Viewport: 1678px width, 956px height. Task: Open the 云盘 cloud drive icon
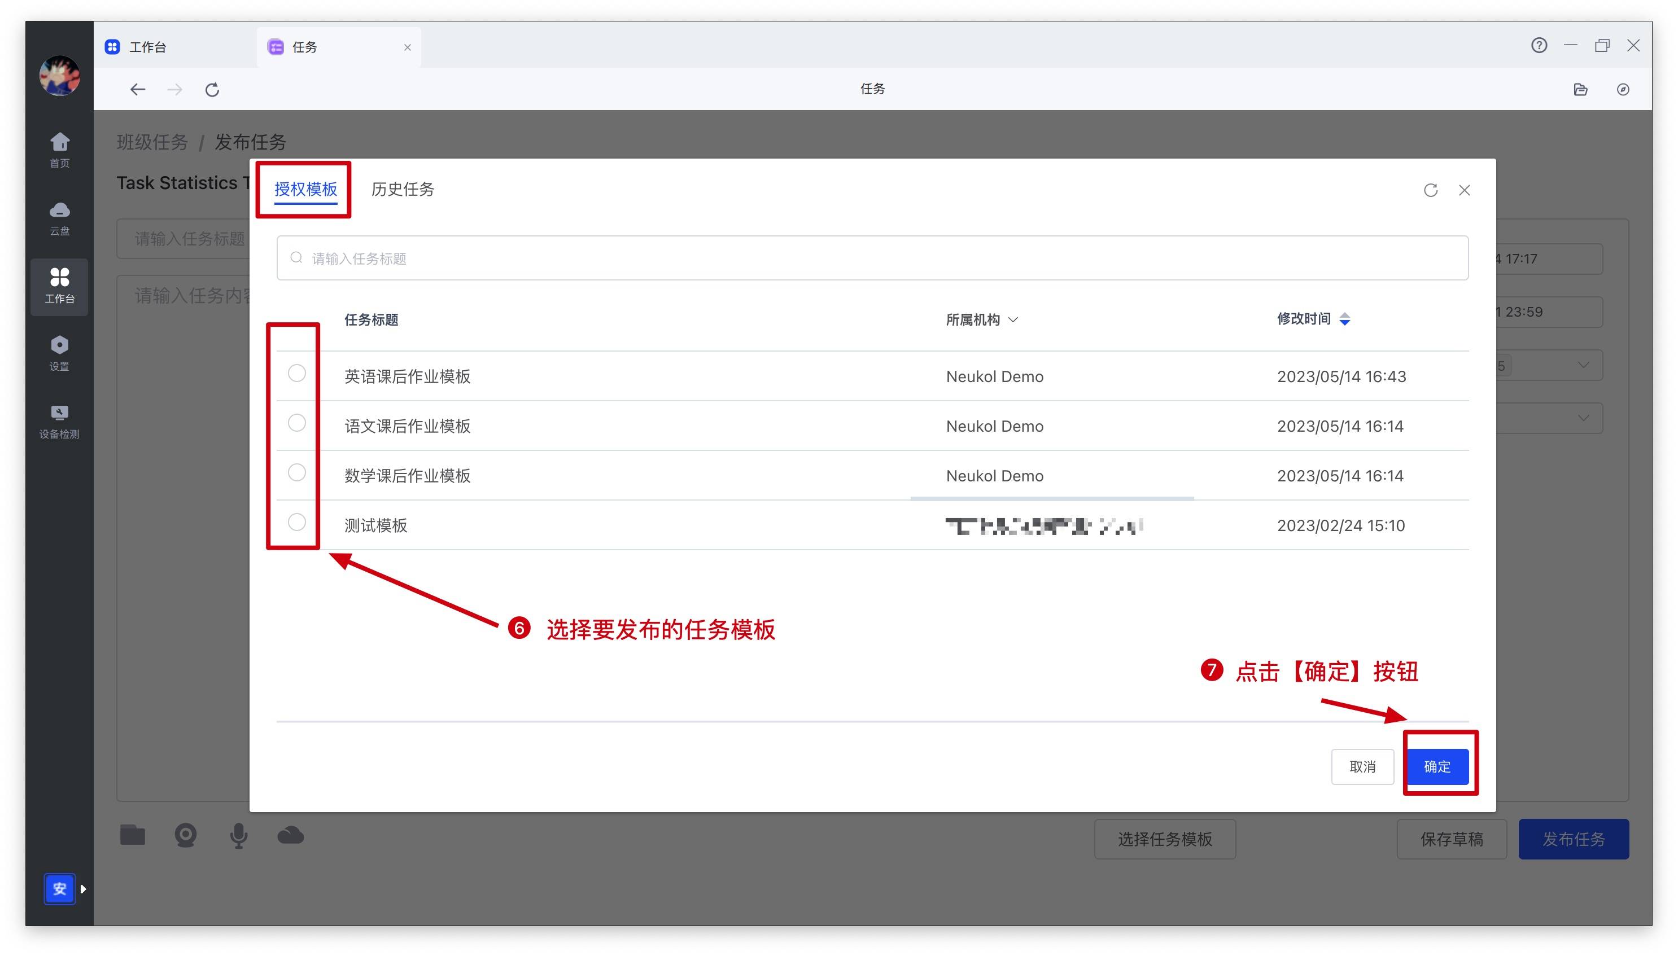click(59, 217)
